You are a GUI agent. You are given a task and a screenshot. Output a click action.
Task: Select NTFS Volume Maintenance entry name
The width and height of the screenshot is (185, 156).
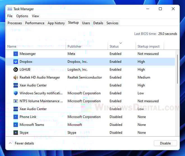pos(41,101)
